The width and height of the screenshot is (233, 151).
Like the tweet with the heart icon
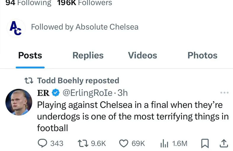(x=123, y=143)
